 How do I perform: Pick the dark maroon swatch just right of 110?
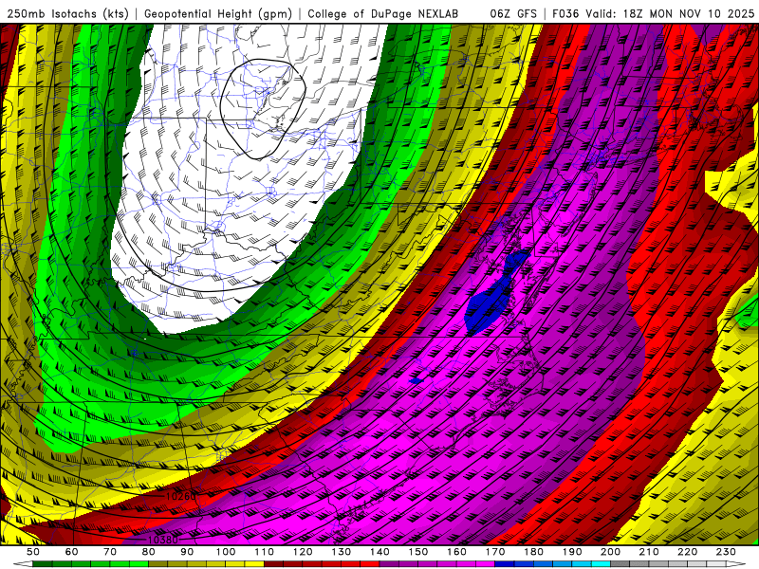[x=274, y=564]
